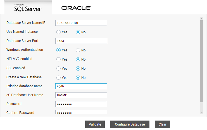This screenshot has height=130, width=207.
Task: Select No for Windows Authentication
Action: tap(78, 50)
